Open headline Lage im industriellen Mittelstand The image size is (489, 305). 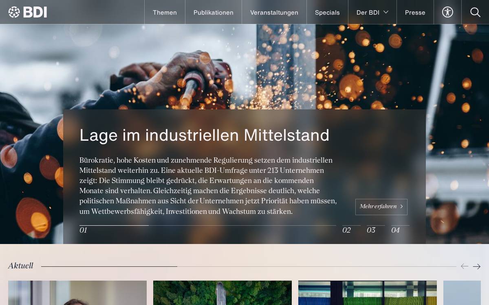(x=204, y=135)
